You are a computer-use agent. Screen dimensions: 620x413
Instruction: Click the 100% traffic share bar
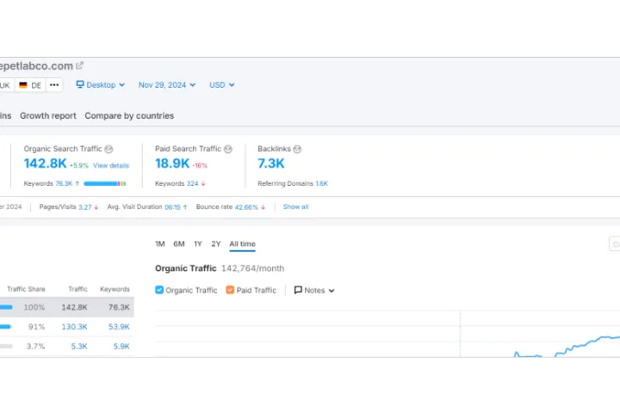tap(6, 307)
